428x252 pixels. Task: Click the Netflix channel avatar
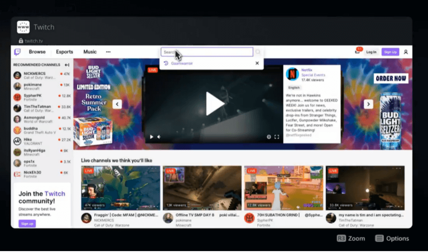[292, 74]
